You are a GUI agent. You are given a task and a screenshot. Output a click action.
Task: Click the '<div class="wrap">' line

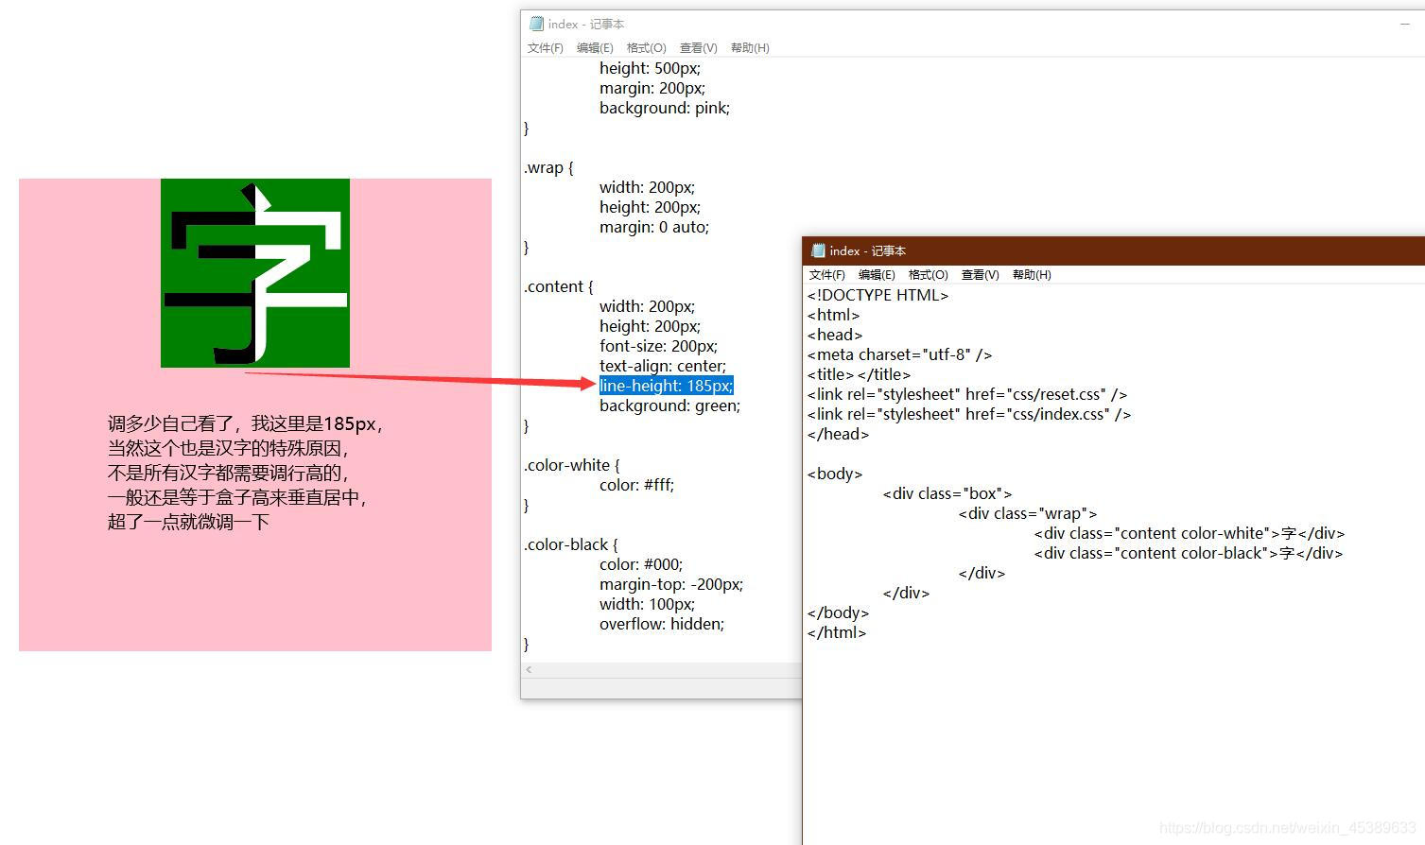click(1028, 513)
